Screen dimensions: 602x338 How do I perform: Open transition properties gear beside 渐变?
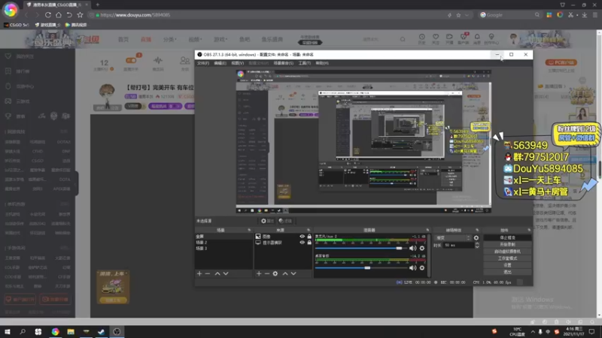click(476, 238)
